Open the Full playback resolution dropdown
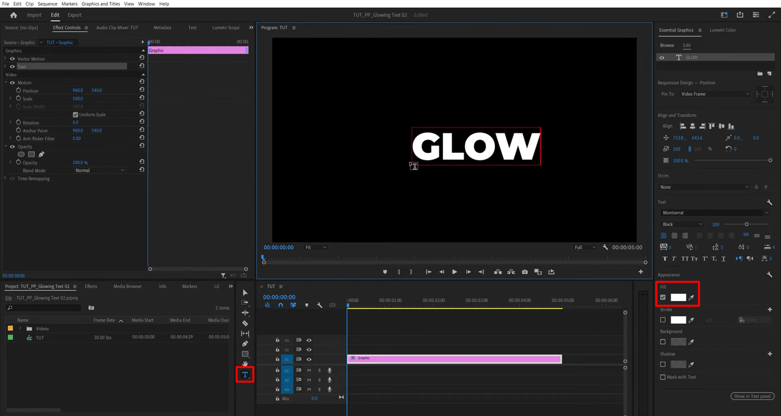This screenshot has width=781, height=416. click(585, 247)
